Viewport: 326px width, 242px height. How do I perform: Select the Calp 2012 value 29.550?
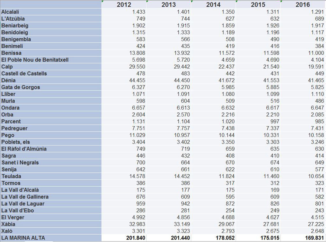124,66
